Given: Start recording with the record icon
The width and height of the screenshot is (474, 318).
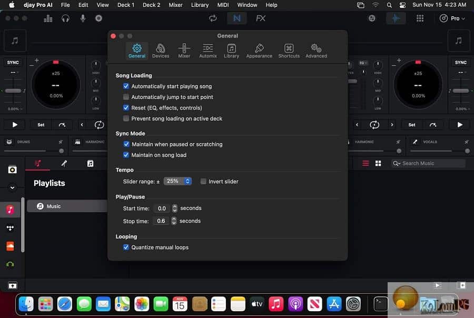Looking at the screenshot, I should [98, 18].
